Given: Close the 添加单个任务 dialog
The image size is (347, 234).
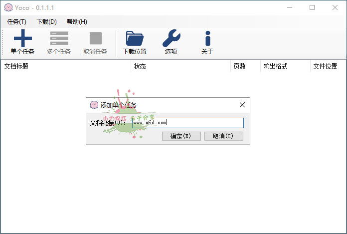Looking at the screenshot, I should point(242,105).
